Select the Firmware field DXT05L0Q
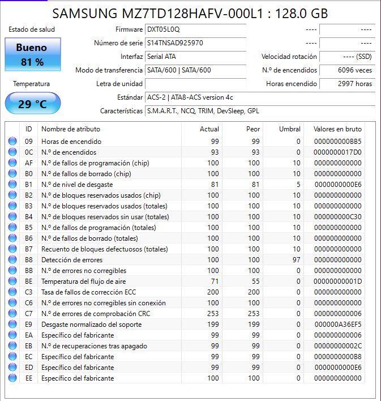 195,29
